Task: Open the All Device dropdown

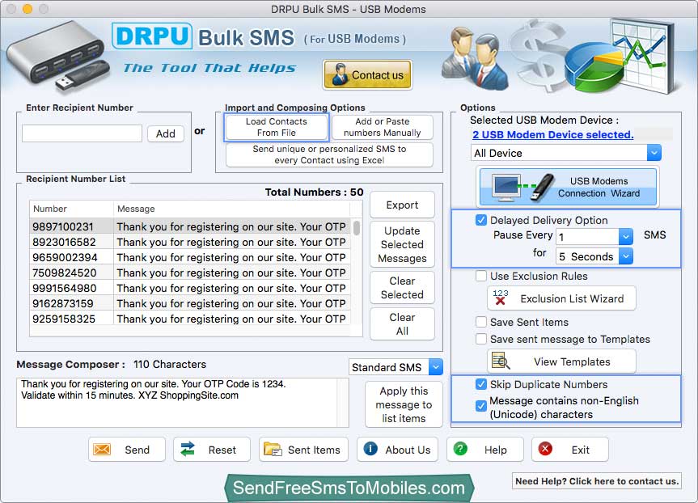Action: (x=565, y=153)
